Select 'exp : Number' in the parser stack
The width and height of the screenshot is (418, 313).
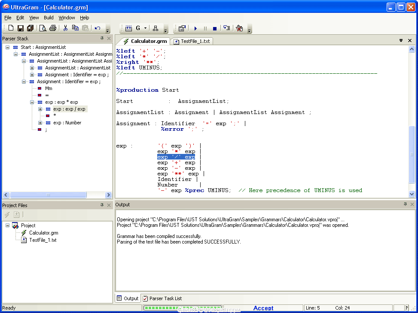point(67,123)
